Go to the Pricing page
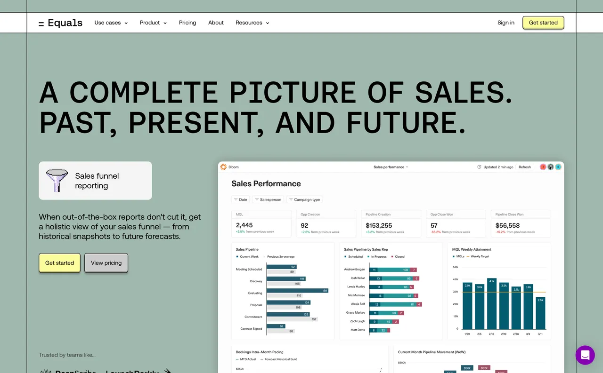The width and height of the screenshot is (603, 373). click(x=187, y=23)
